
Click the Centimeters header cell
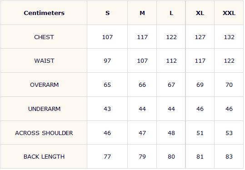tap(44, 13)
